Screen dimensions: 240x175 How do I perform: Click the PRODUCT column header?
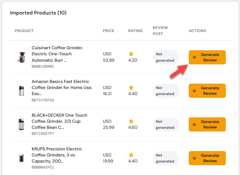tap(24, 31)
